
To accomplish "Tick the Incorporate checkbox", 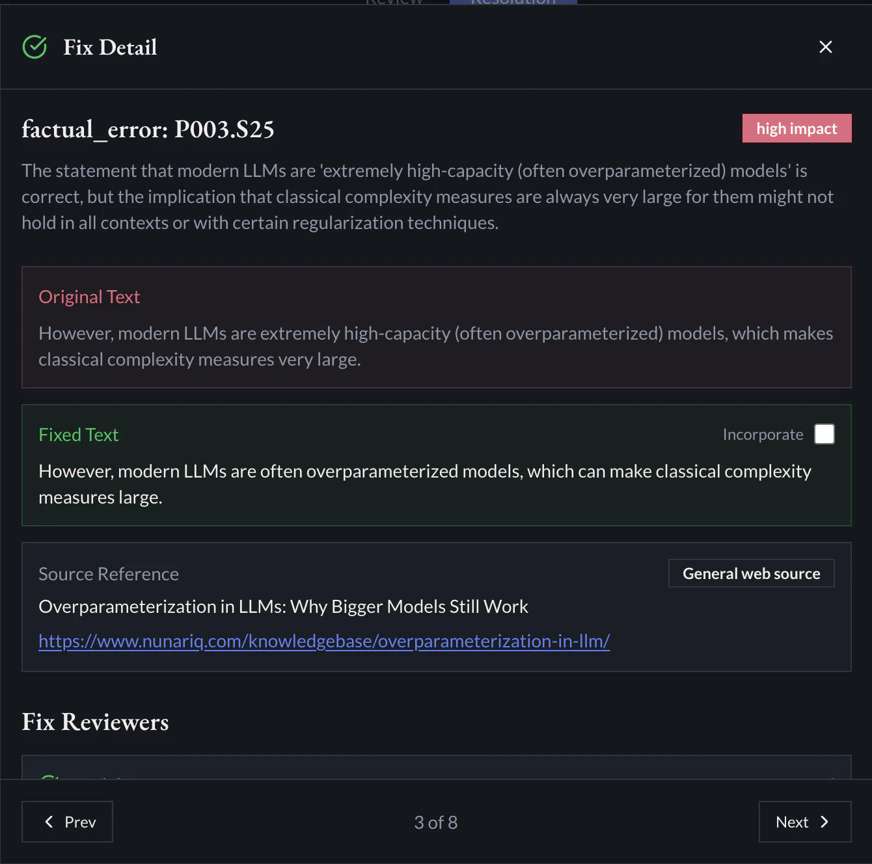I will click(x=824, y=434).
